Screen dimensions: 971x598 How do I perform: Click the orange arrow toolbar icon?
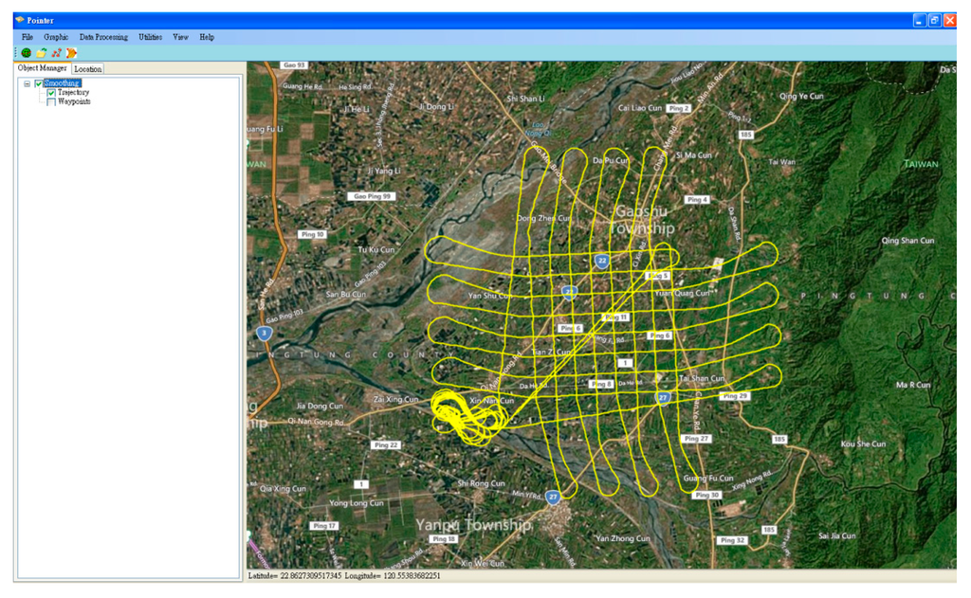pos(71,53)
